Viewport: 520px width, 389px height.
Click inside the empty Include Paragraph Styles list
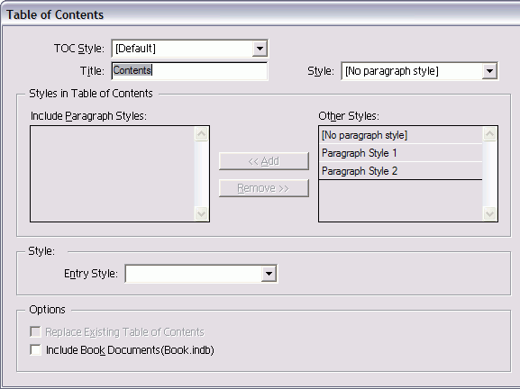(x=113, y=174)
